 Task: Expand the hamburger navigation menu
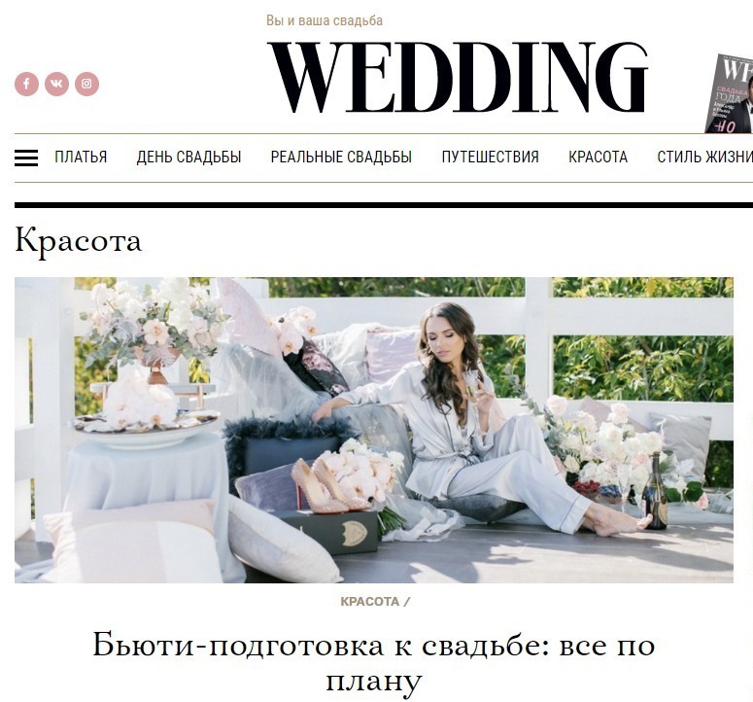click(26, 158)
